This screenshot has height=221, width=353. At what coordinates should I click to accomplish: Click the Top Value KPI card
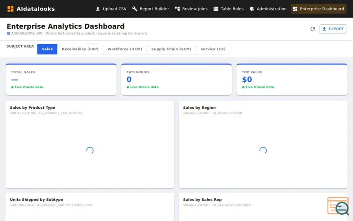click(x=292, y=80)
